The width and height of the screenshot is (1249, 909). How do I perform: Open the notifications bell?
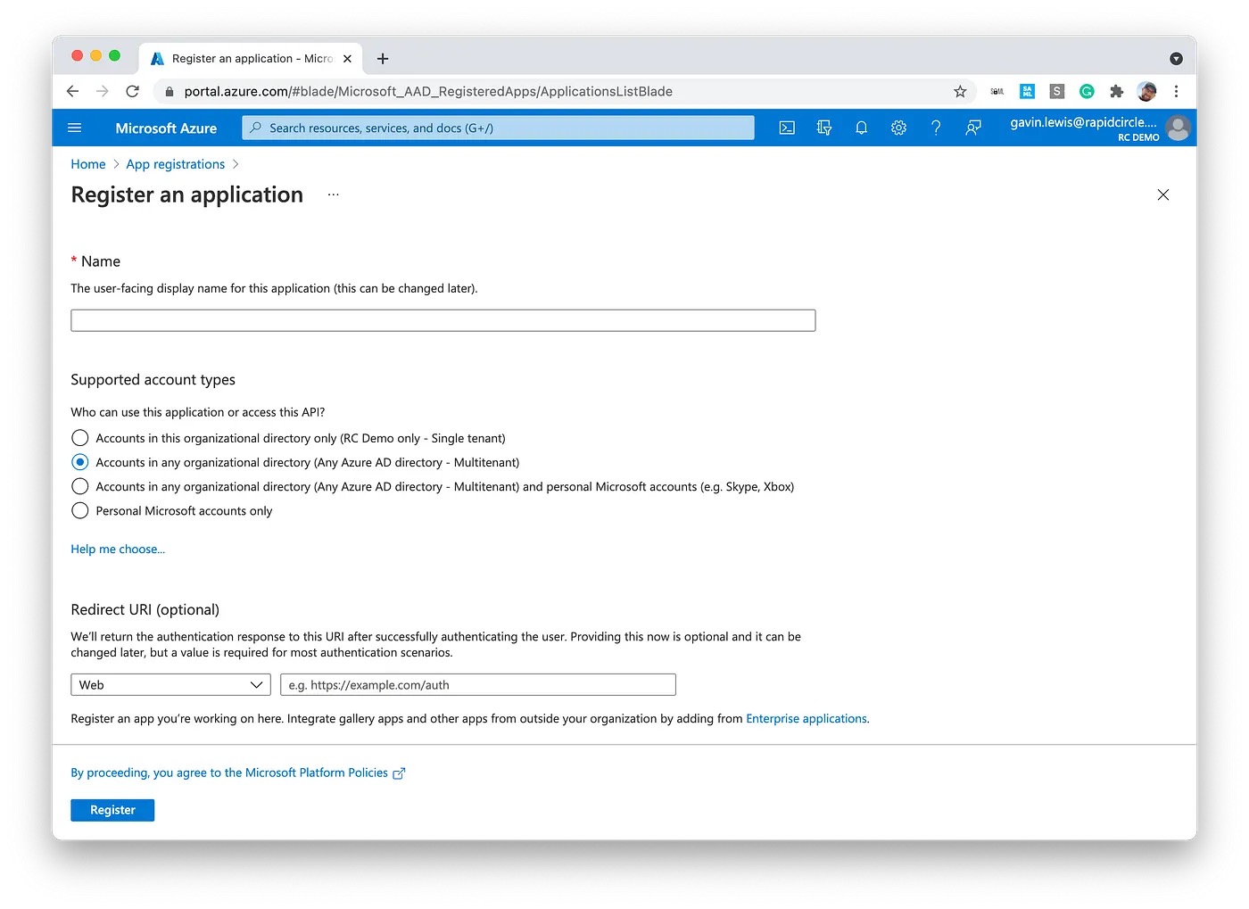861,128
